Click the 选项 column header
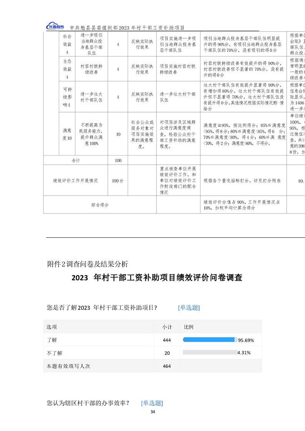This screenshot has height=431, width=305. click(x=52, y=327)
